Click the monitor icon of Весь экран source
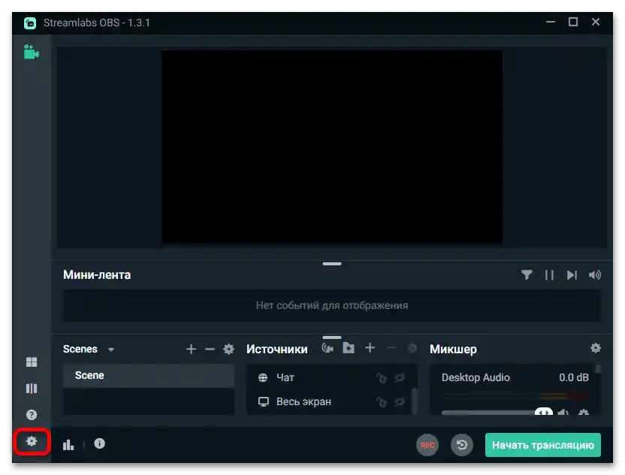Viewport: 625px width, 475px height. pyautogui.click(x=263, y=401)
